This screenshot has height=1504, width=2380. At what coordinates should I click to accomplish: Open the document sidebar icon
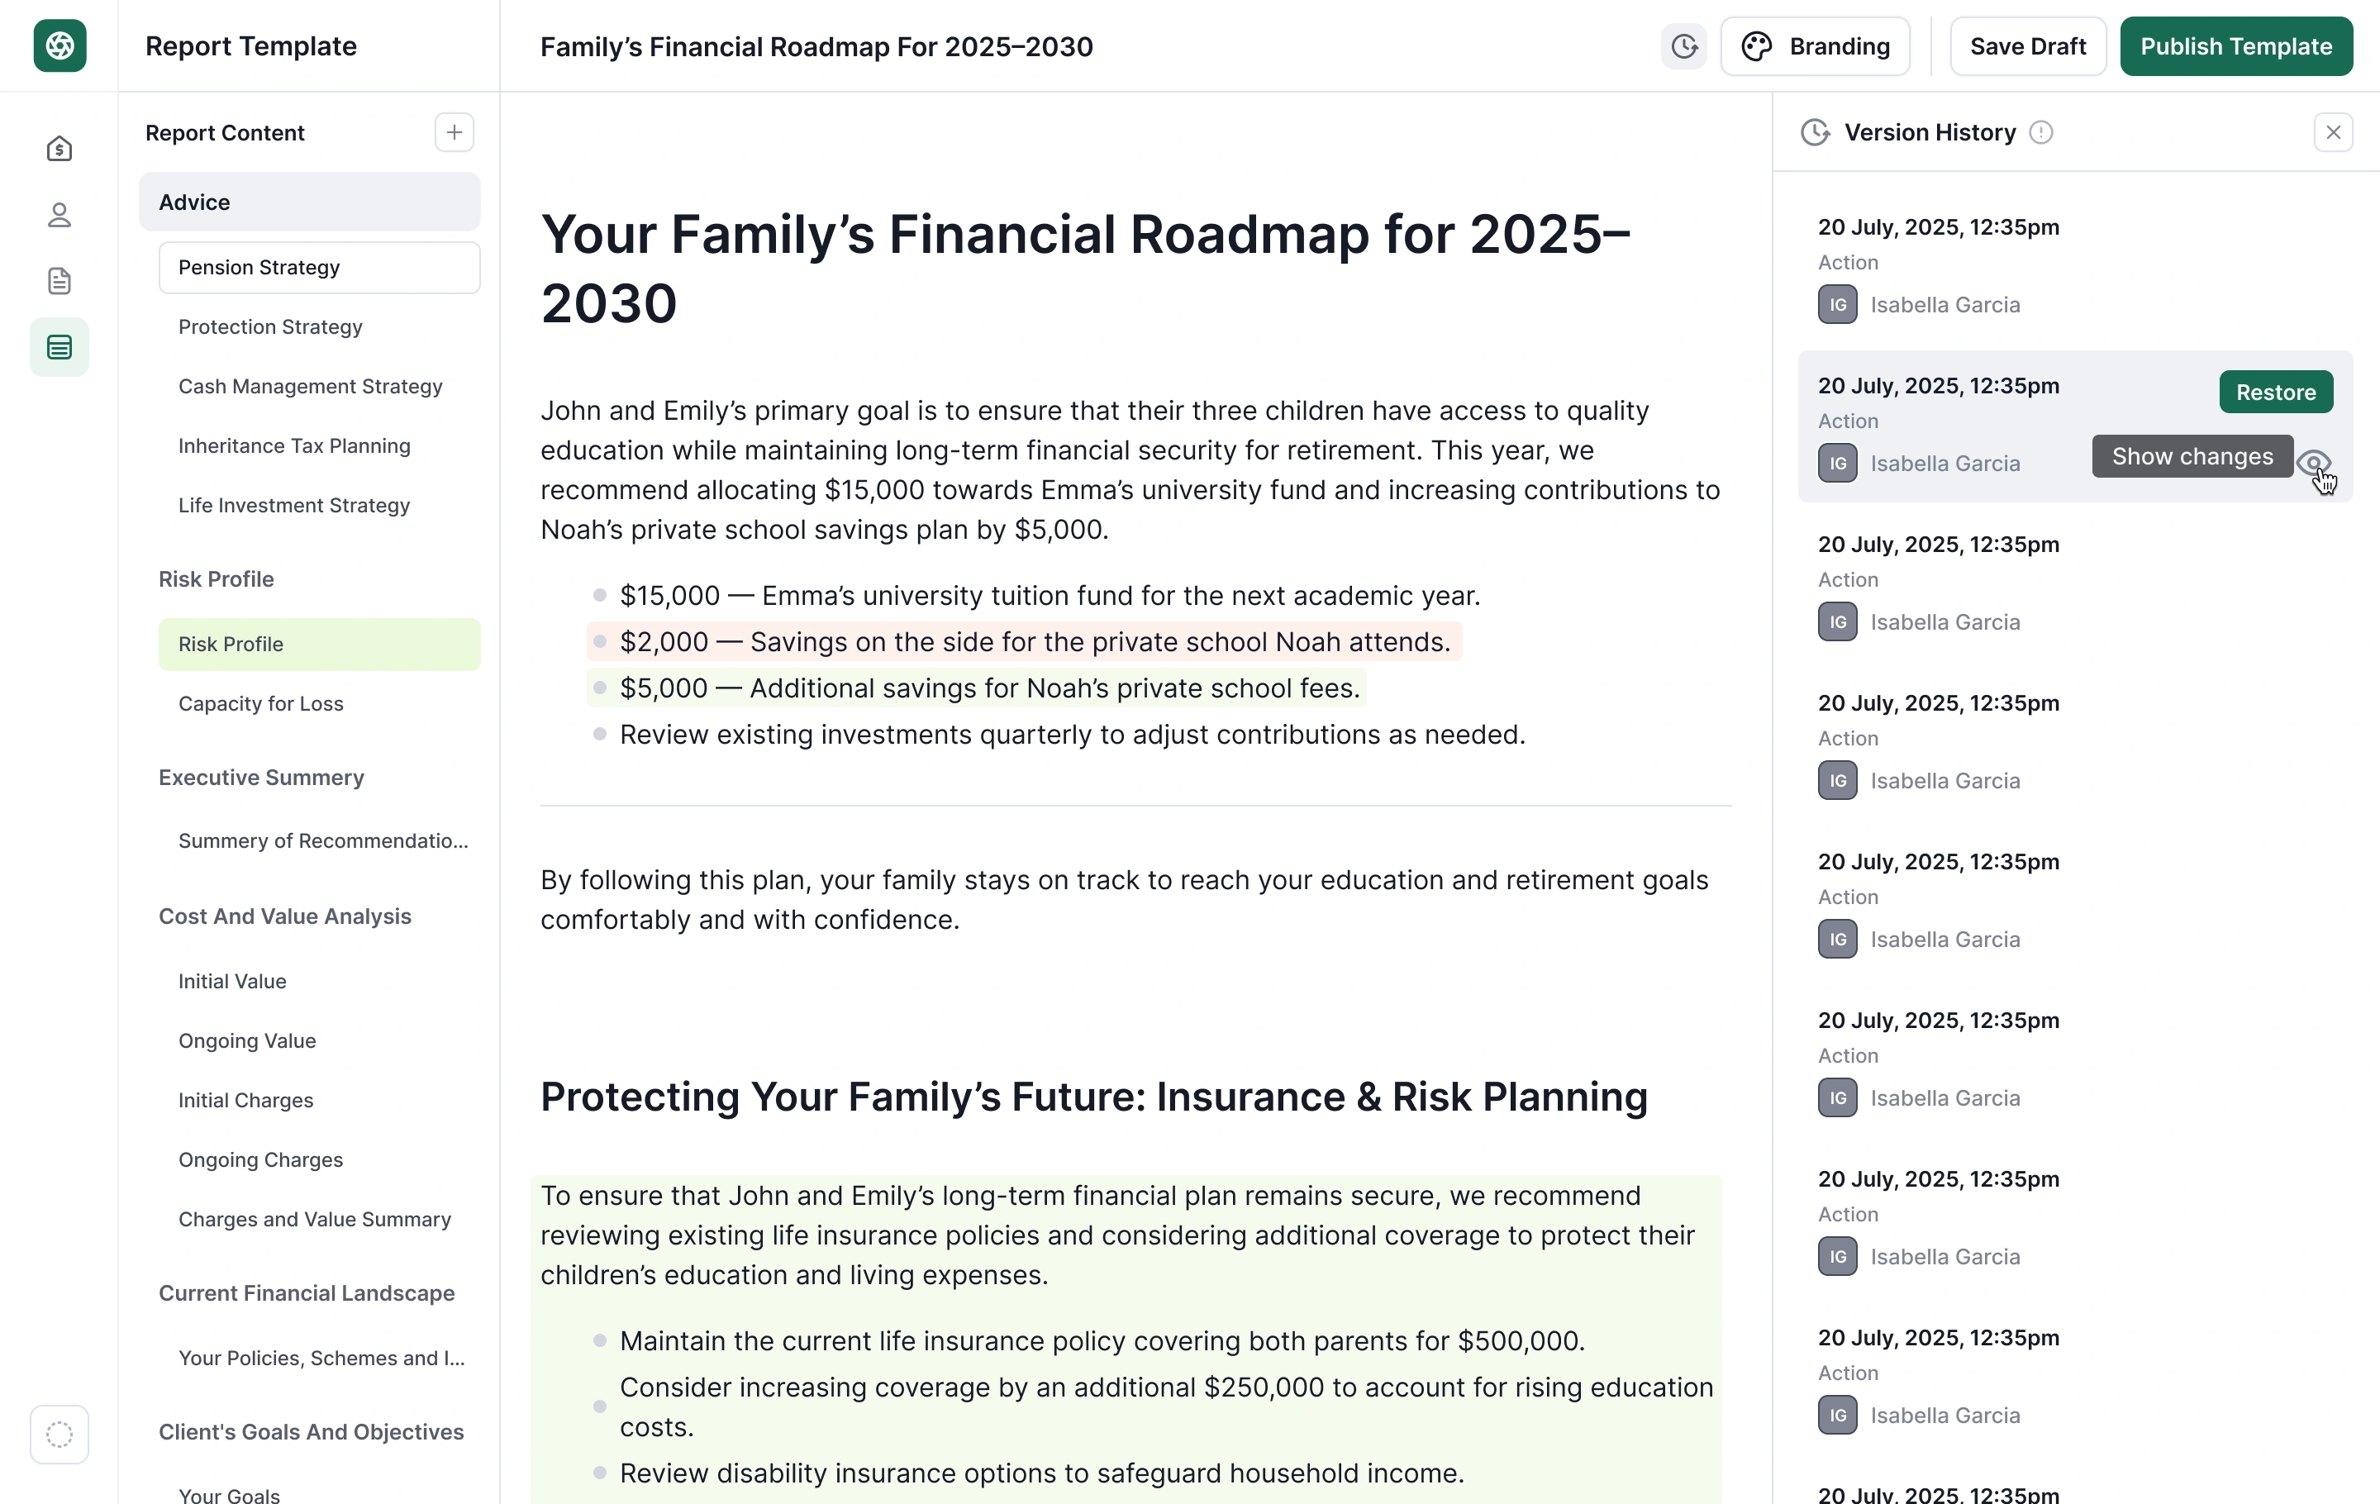pos(59,281)
